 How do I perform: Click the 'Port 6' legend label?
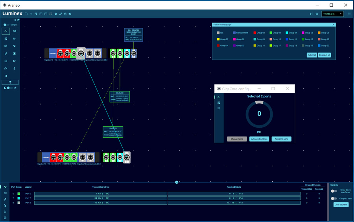pos(28,194)
